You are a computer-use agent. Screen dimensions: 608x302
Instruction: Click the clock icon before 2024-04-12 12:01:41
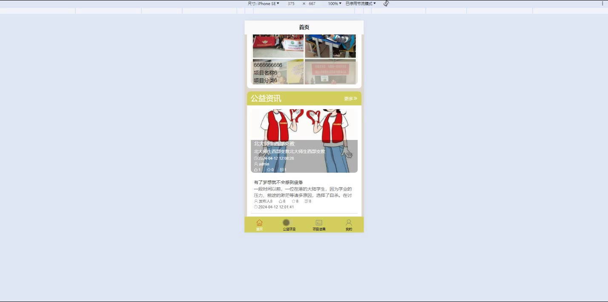pos(256,207)
